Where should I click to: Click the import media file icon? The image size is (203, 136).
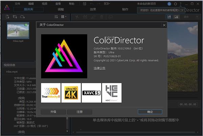click(x=7, y=17)
